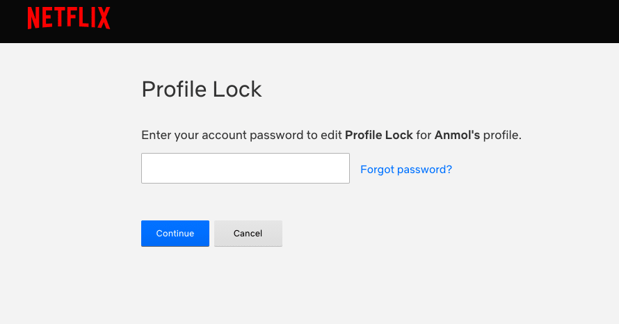Screen dimensions: 619x324
Task: Cancel editing the Profile Lock
Action: pyautogui.click(x=248, y=234)
